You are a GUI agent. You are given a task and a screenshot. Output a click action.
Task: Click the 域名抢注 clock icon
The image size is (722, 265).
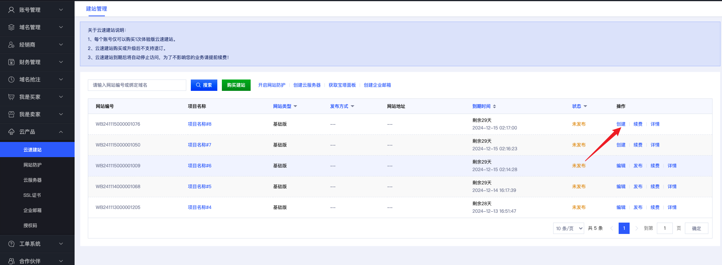[x=11, y=79]
